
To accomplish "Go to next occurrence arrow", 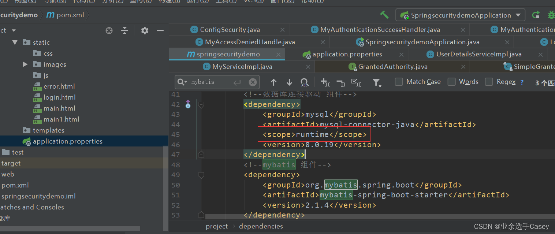I will click(x=289, y=82).
